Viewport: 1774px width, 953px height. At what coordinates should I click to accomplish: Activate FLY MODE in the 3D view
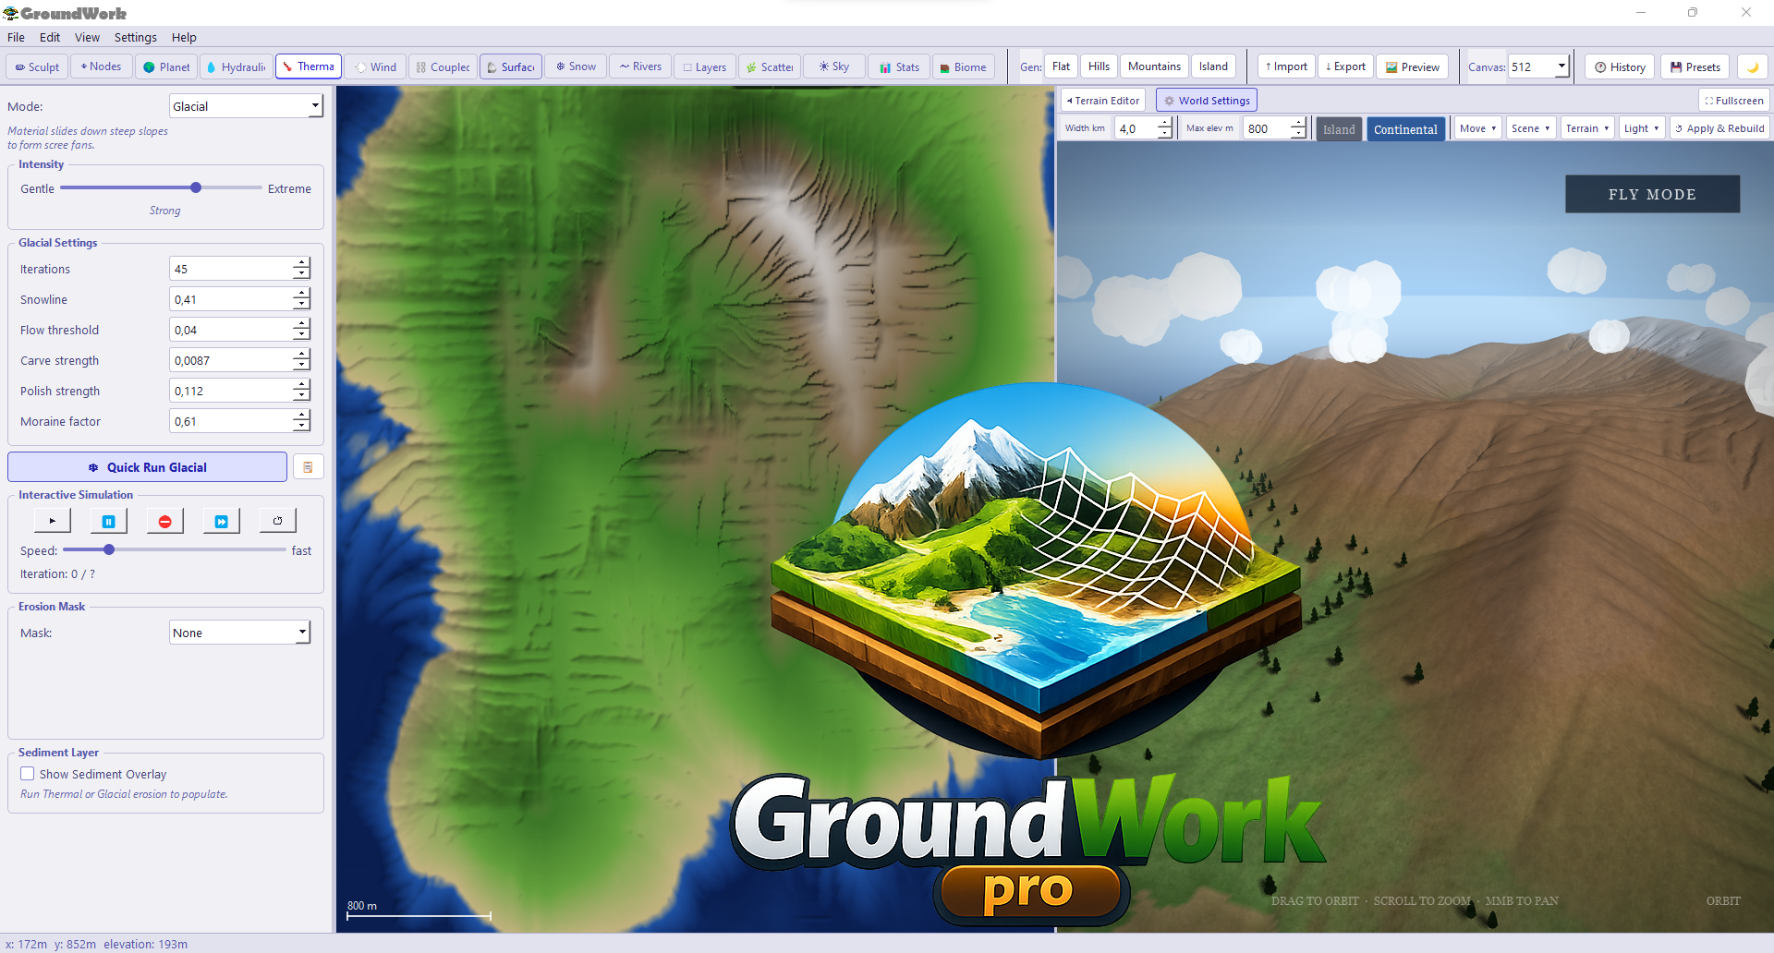[1652, 194]
